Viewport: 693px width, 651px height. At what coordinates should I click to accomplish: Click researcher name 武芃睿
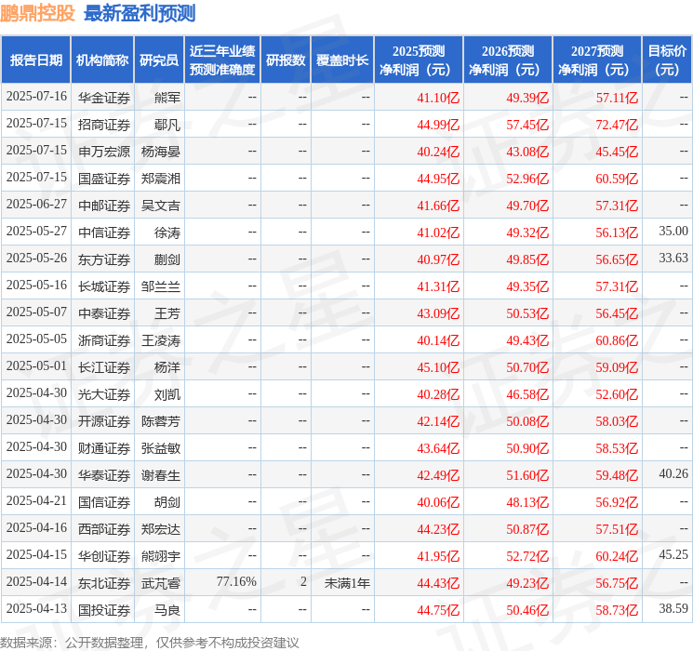161,583
